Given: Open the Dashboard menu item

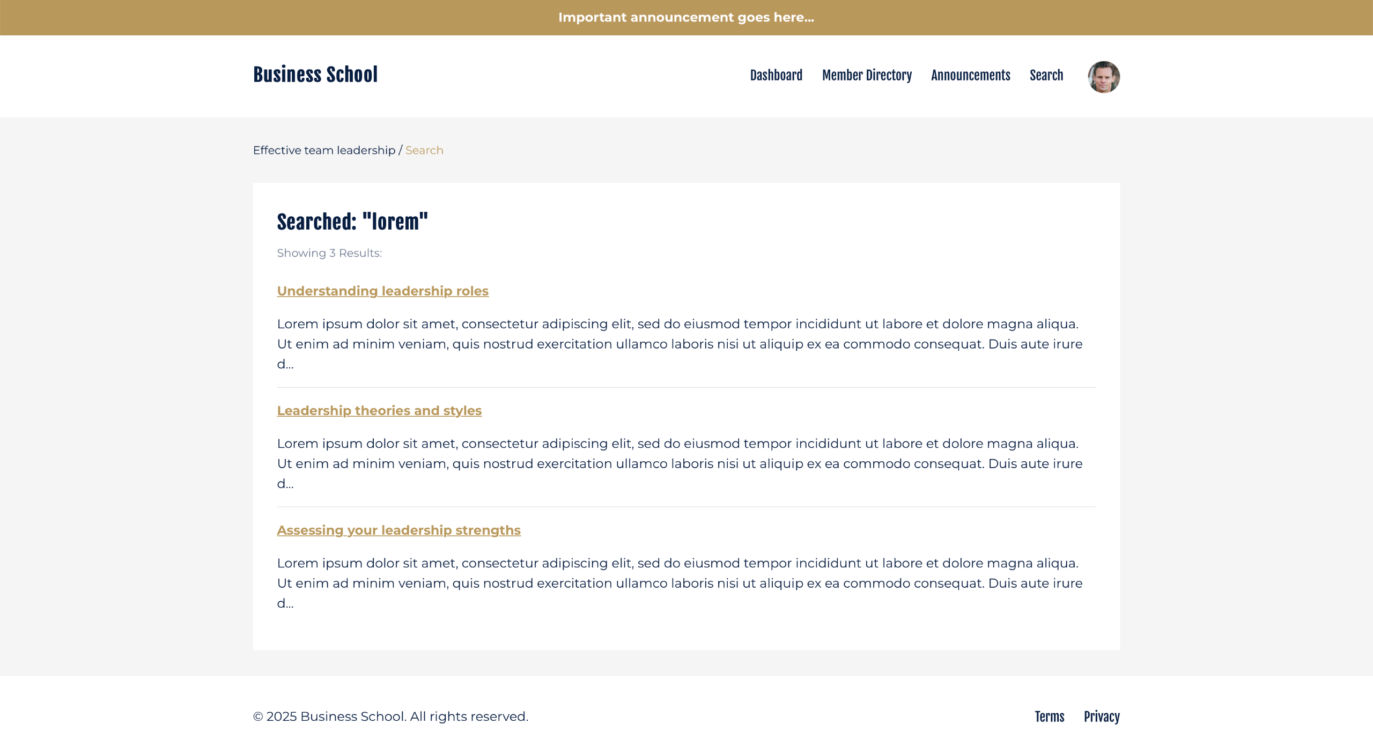Looking at the screenshot, I should point(776,75).
